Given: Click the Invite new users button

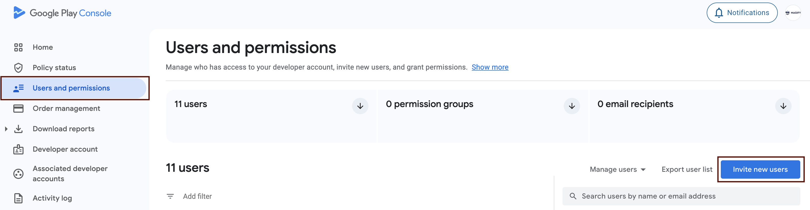Looking at the screenshot, I should [760, 169].
